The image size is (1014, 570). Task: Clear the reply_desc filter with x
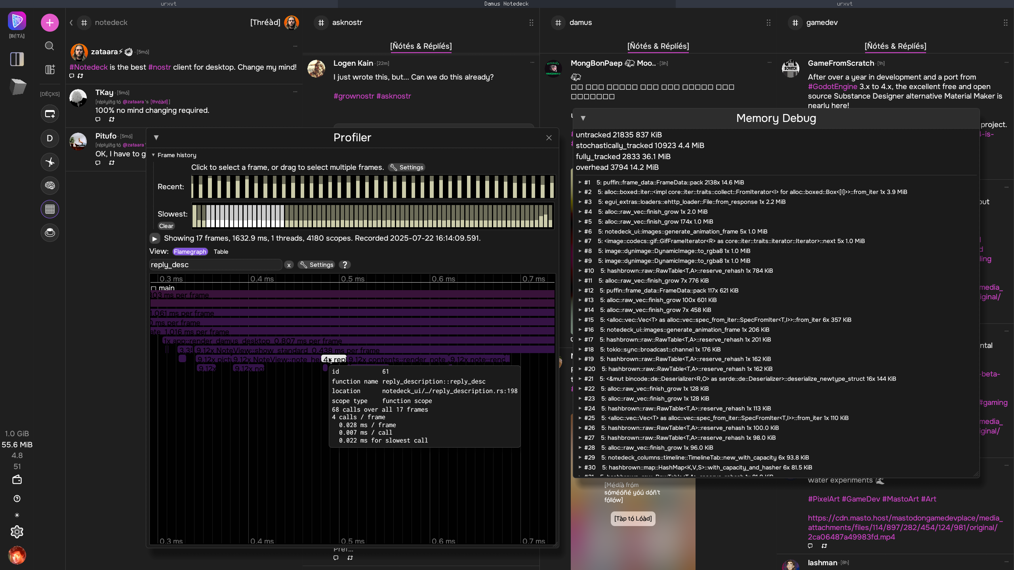click(x=289, y=265)
